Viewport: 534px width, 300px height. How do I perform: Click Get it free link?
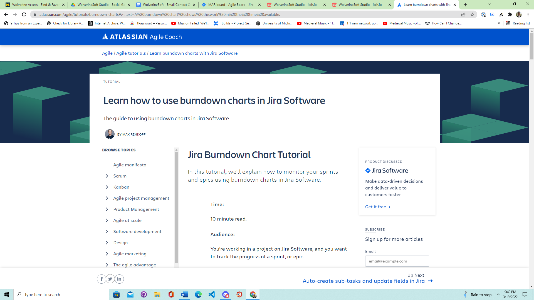[378, 207]
